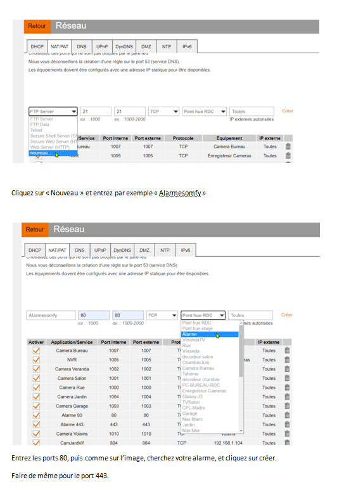Choose 'Enregistreur Cameras' in the equipment list

[x=204, y=391]
